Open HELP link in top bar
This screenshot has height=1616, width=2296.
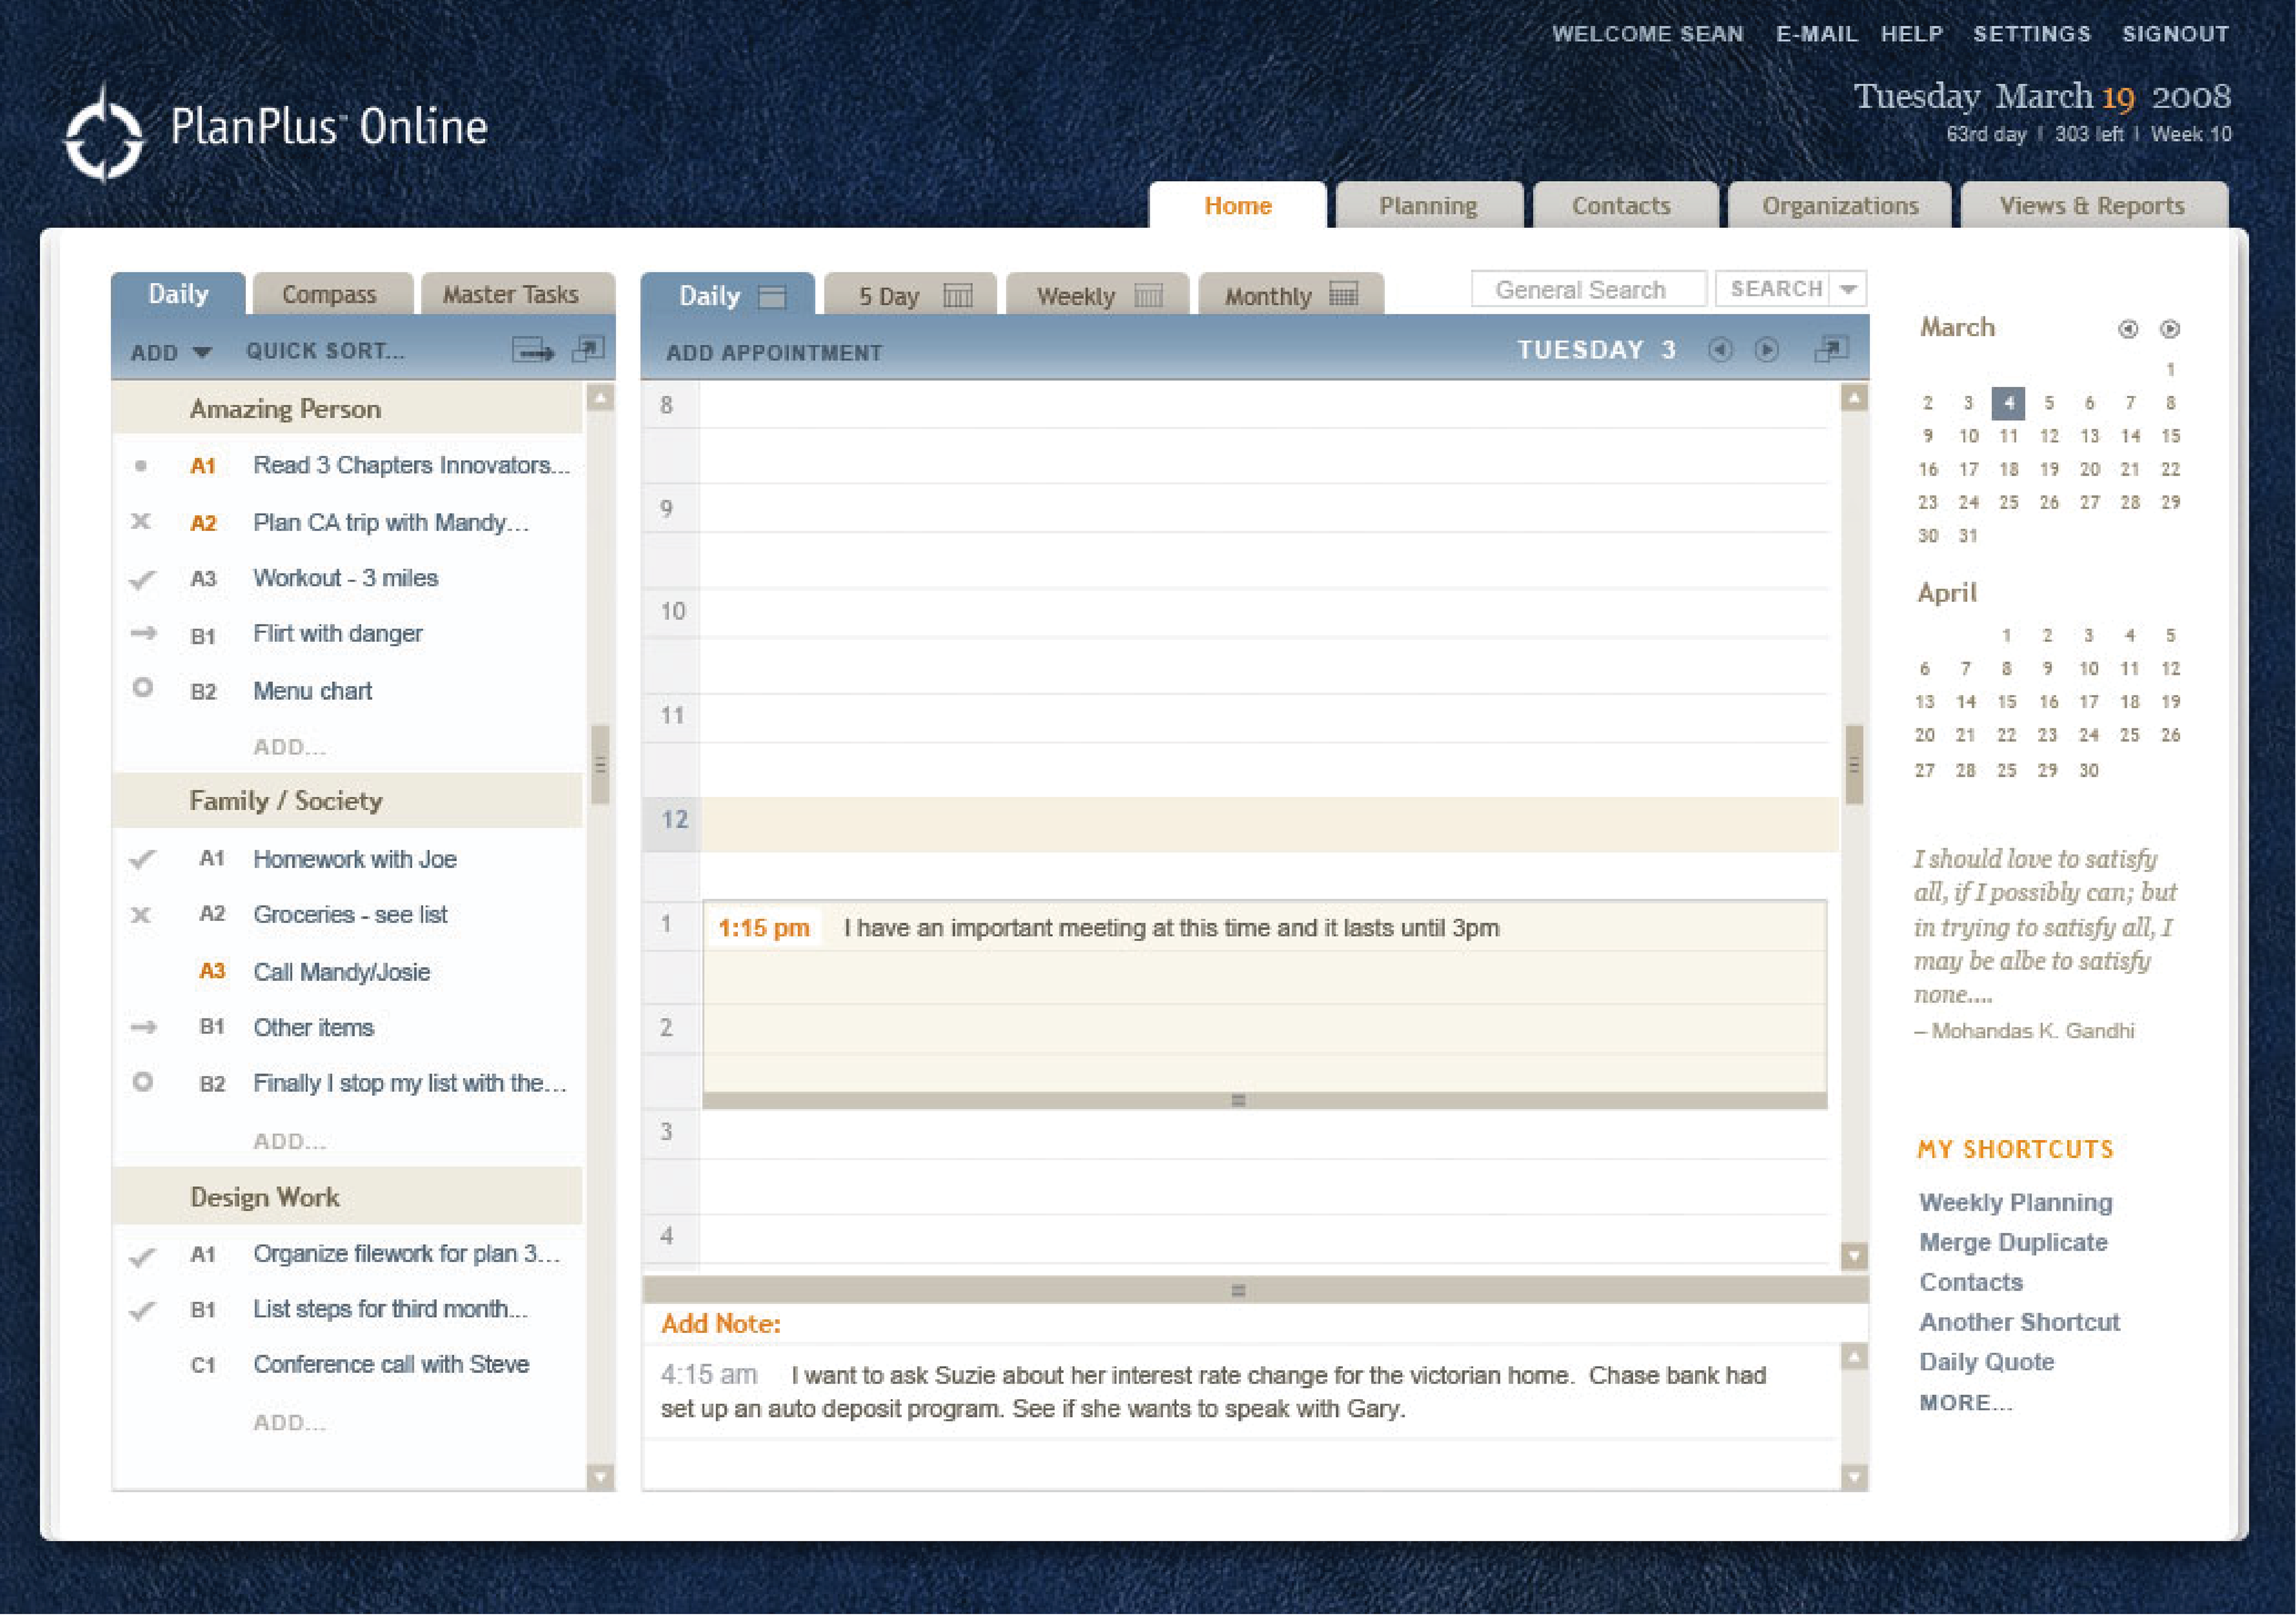1911,34
